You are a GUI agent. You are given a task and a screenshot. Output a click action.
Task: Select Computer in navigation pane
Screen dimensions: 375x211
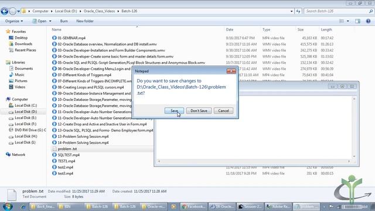pyautogui.click(x=20, y=100)
